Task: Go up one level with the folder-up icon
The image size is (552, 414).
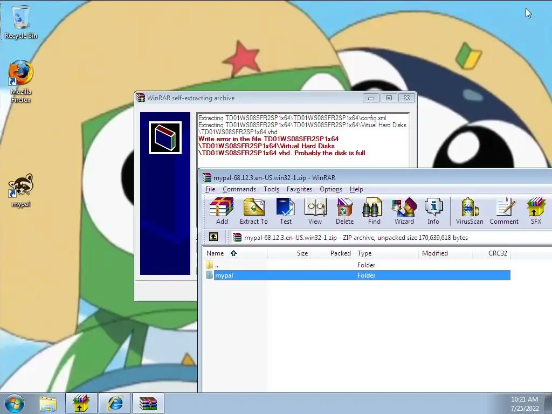Action: point(213,237)
